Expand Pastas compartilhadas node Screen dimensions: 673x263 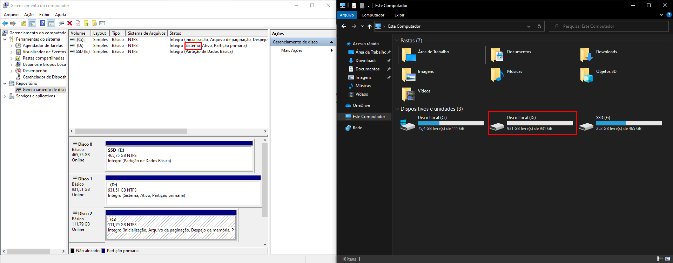[x=11, y=58]
